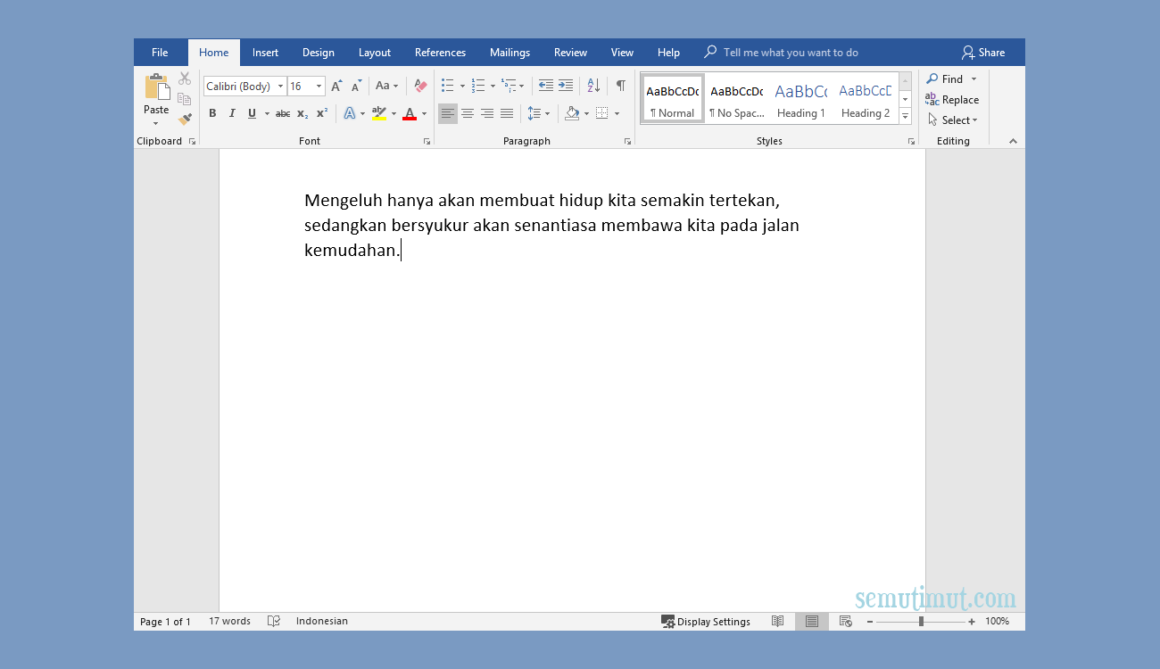Apply Text Effects (glowing A)

[x=349, y=113]
